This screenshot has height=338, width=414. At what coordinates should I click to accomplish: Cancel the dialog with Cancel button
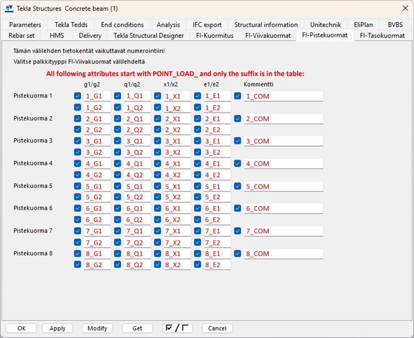[x=217, y=328]
